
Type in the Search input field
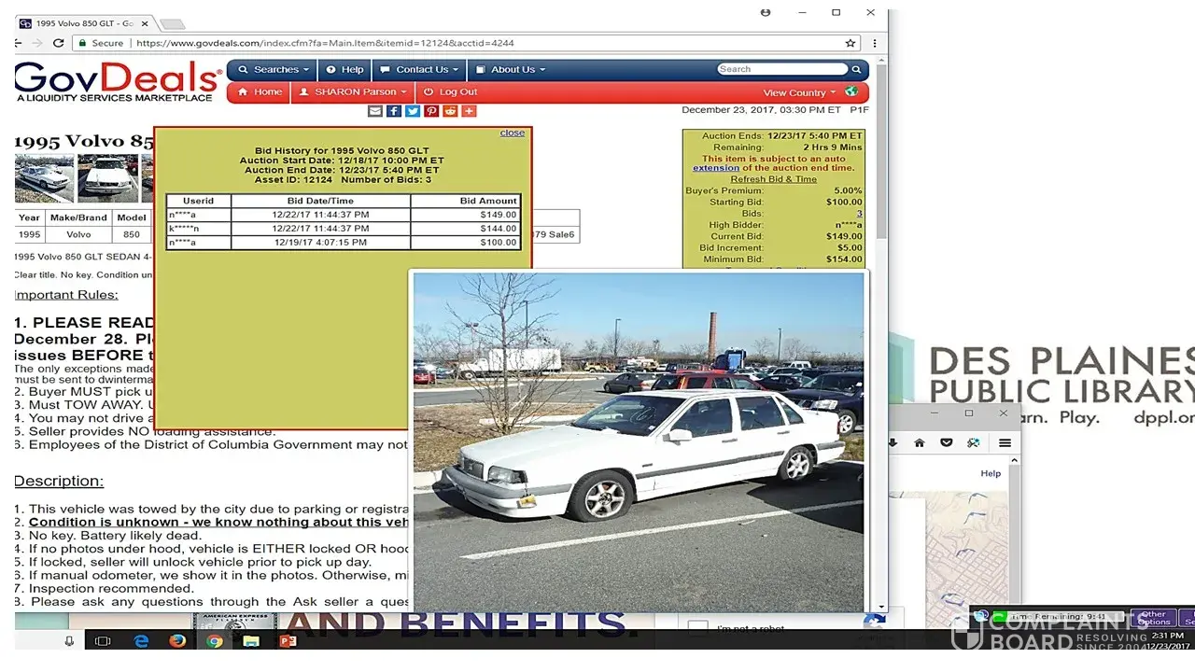780,69
